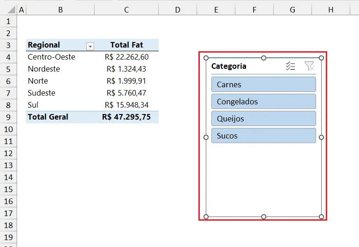359x247 pixels.
Task: Select row 13 header
Action: (8, 165)
